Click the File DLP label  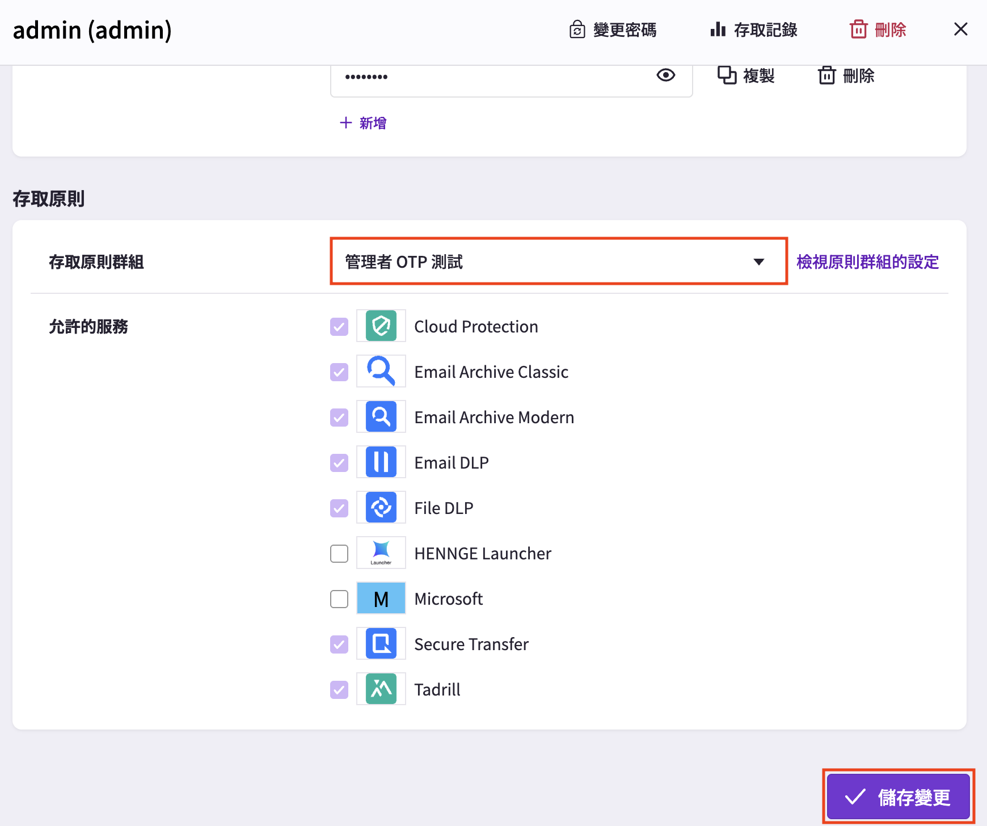click(x=444, y=508)
